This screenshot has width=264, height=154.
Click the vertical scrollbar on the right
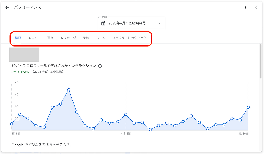pos(261,61)
